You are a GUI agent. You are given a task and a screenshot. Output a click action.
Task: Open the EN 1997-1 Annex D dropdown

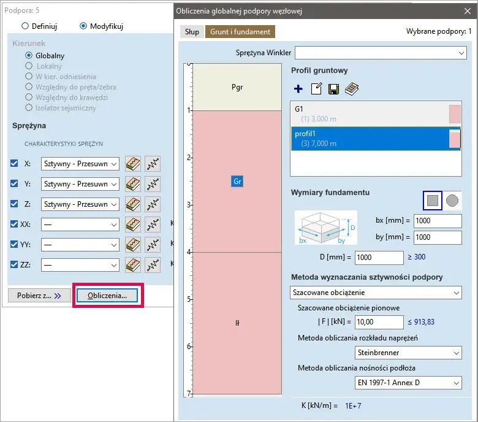pyautogui.click(x=408, y=383)
